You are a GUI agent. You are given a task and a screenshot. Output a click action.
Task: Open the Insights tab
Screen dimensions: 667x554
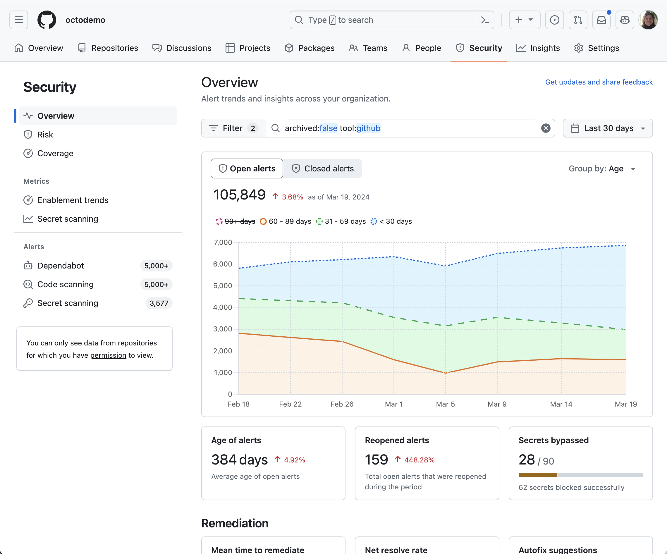pos(538,48)
